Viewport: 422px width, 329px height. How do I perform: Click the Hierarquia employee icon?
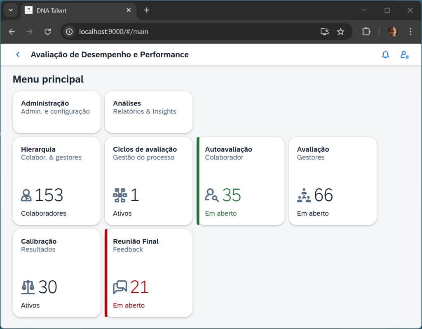[26, 195]
